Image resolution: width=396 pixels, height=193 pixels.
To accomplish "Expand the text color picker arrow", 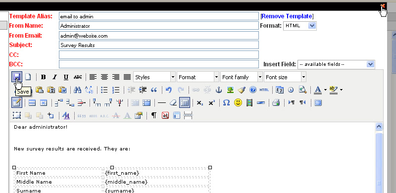I will tap(325, 90).
